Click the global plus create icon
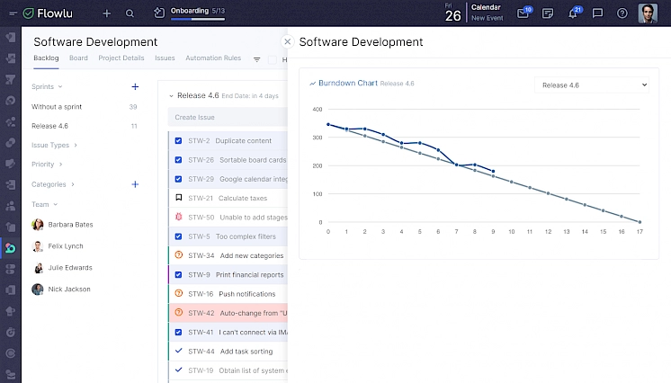The width and height of the screenshot is (671, 383). pyautogui.click(x=107, y=13)
